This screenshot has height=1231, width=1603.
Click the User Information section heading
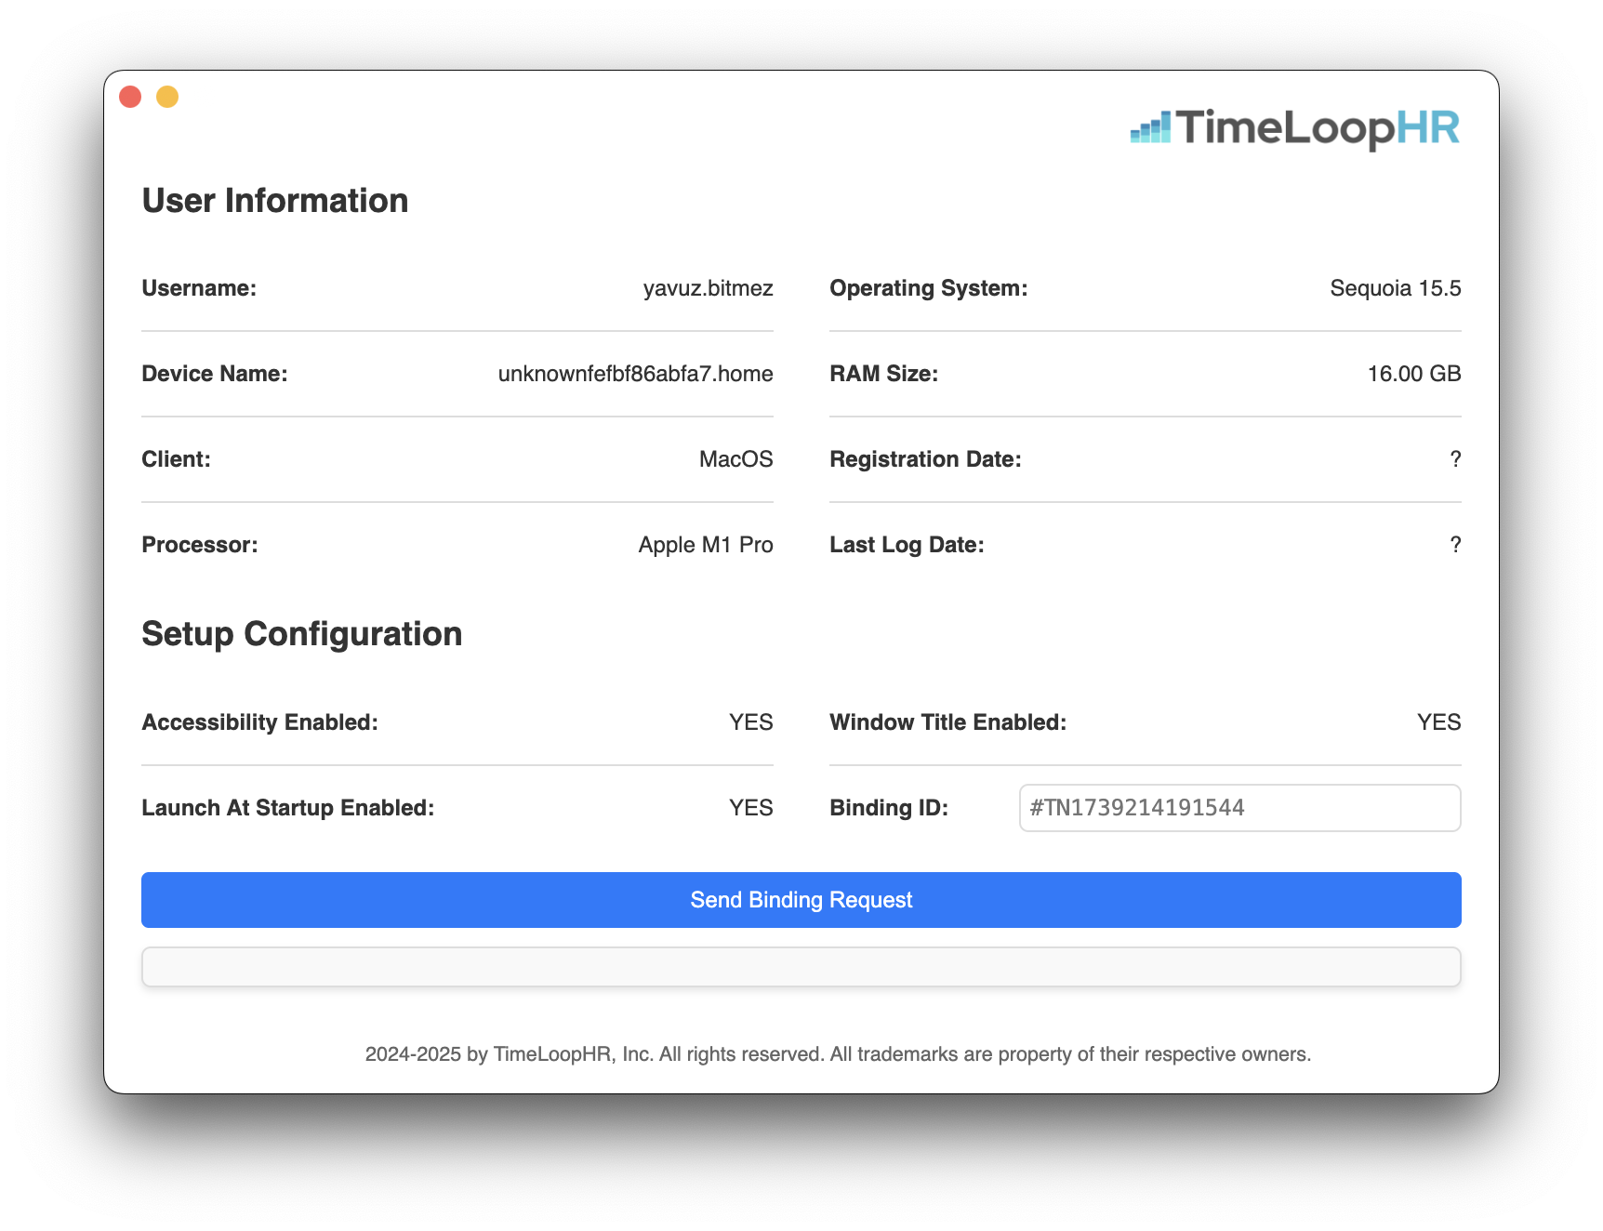click(x=274, y=200)
